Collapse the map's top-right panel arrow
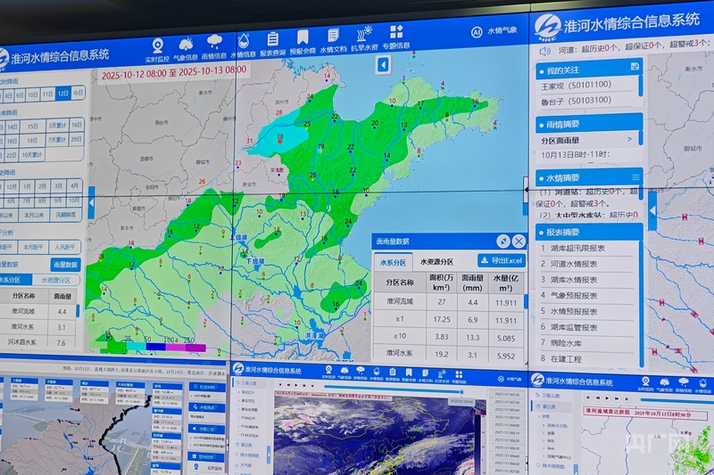This screenshot has width=714, height=475. click(383, 64)
